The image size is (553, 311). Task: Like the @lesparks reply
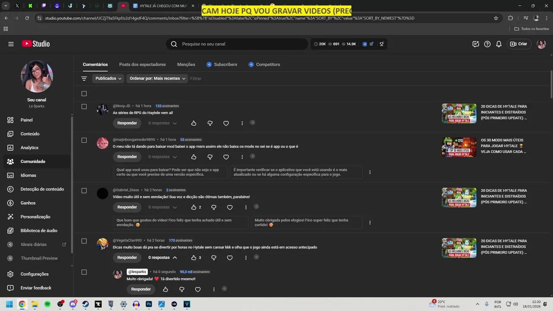(165, 289)
